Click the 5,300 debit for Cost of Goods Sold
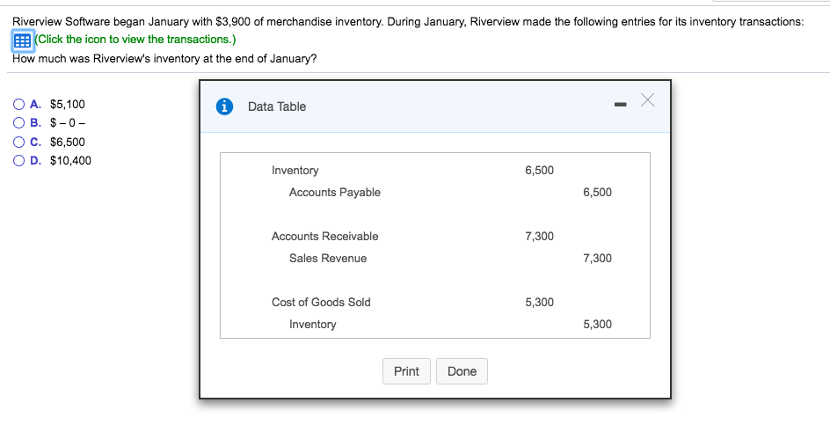This screenshot has width=830, height=432. (539, 303)
